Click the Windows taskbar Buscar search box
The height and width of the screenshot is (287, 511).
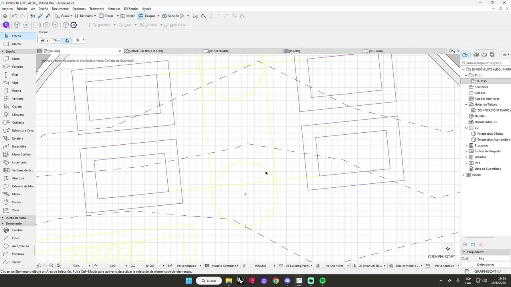coord(209,281)
